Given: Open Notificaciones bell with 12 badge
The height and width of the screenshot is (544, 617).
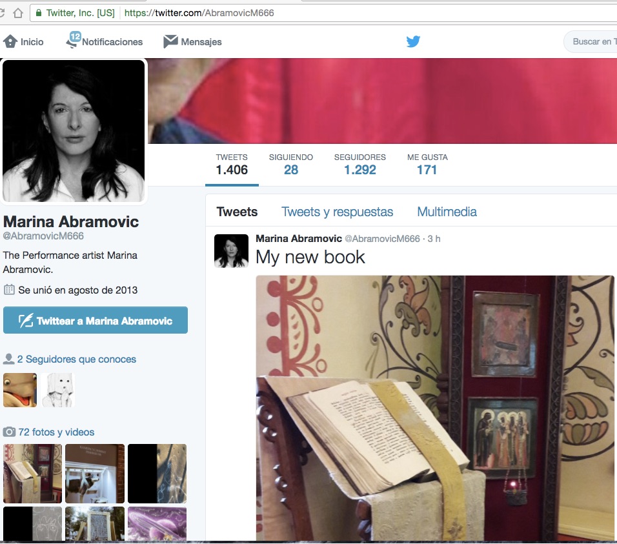Looking at the screenshot, I should click(x=72, y=41).
